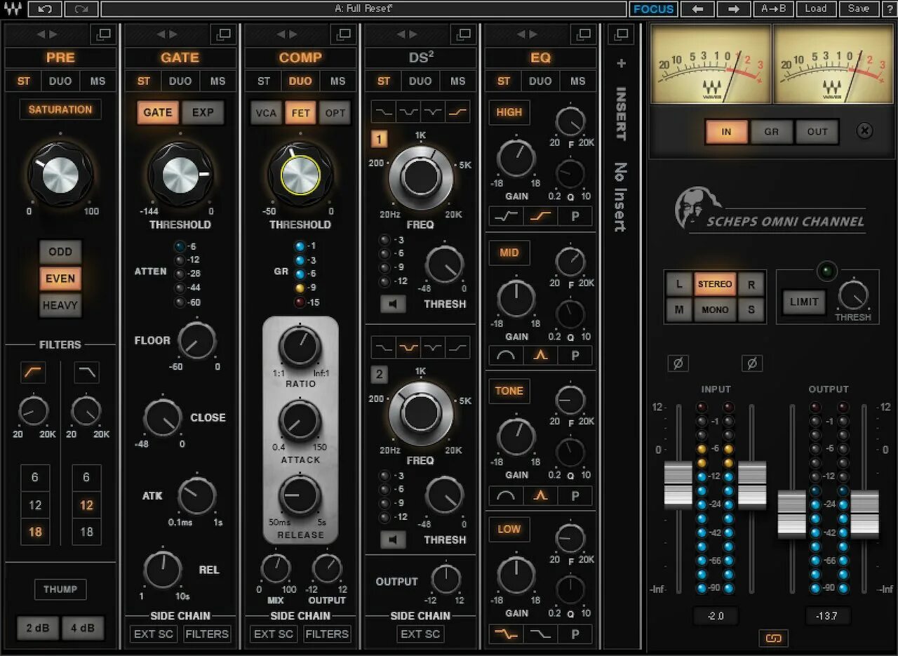Screen dimensions: 898x656
Task: Set the EQ module to MS mode
Action: point(577,81)
